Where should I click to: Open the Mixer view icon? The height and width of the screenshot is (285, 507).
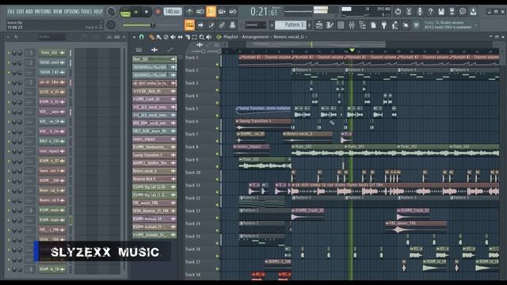tap(352, 25)
